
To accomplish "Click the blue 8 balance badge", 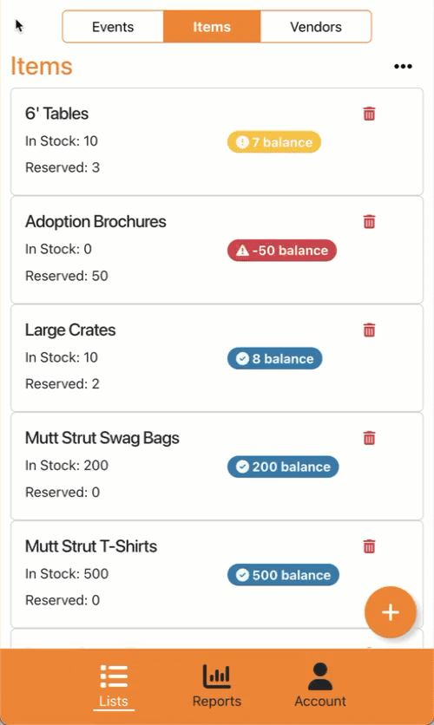I will tap(275, 358).
